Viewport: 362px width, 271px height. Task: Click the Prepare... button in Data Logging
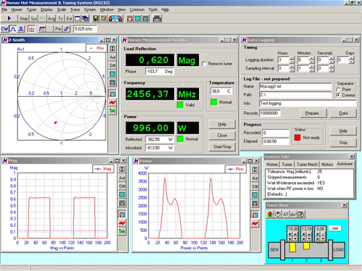(x=313, y=113)
